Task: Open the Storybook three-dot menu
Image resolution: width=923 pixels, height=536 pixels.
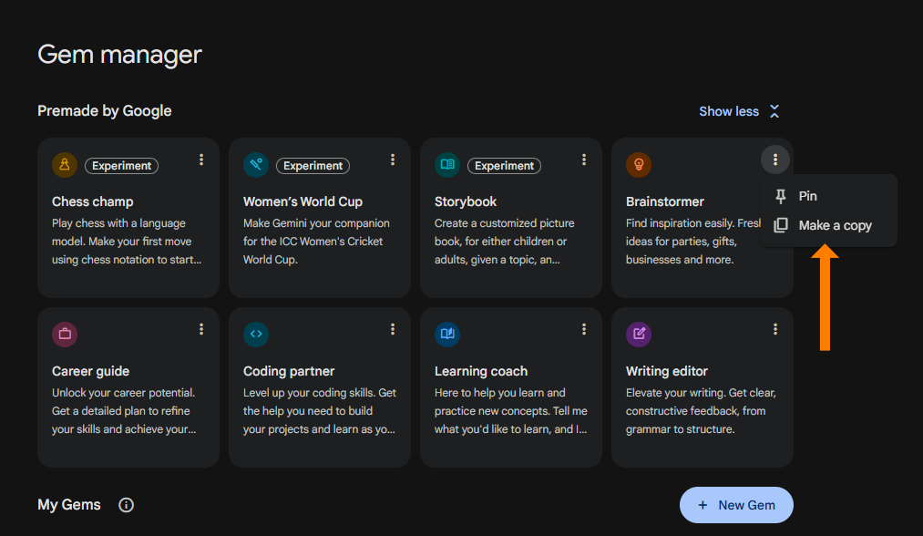Action: click(x=584, y=160)
